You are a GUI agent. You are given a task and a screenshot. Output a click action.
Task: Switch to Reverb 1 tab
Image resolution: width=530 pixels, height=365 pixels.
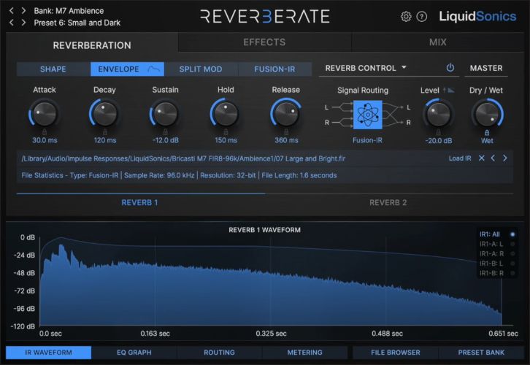pyautogui.click(x=139, y=202)
